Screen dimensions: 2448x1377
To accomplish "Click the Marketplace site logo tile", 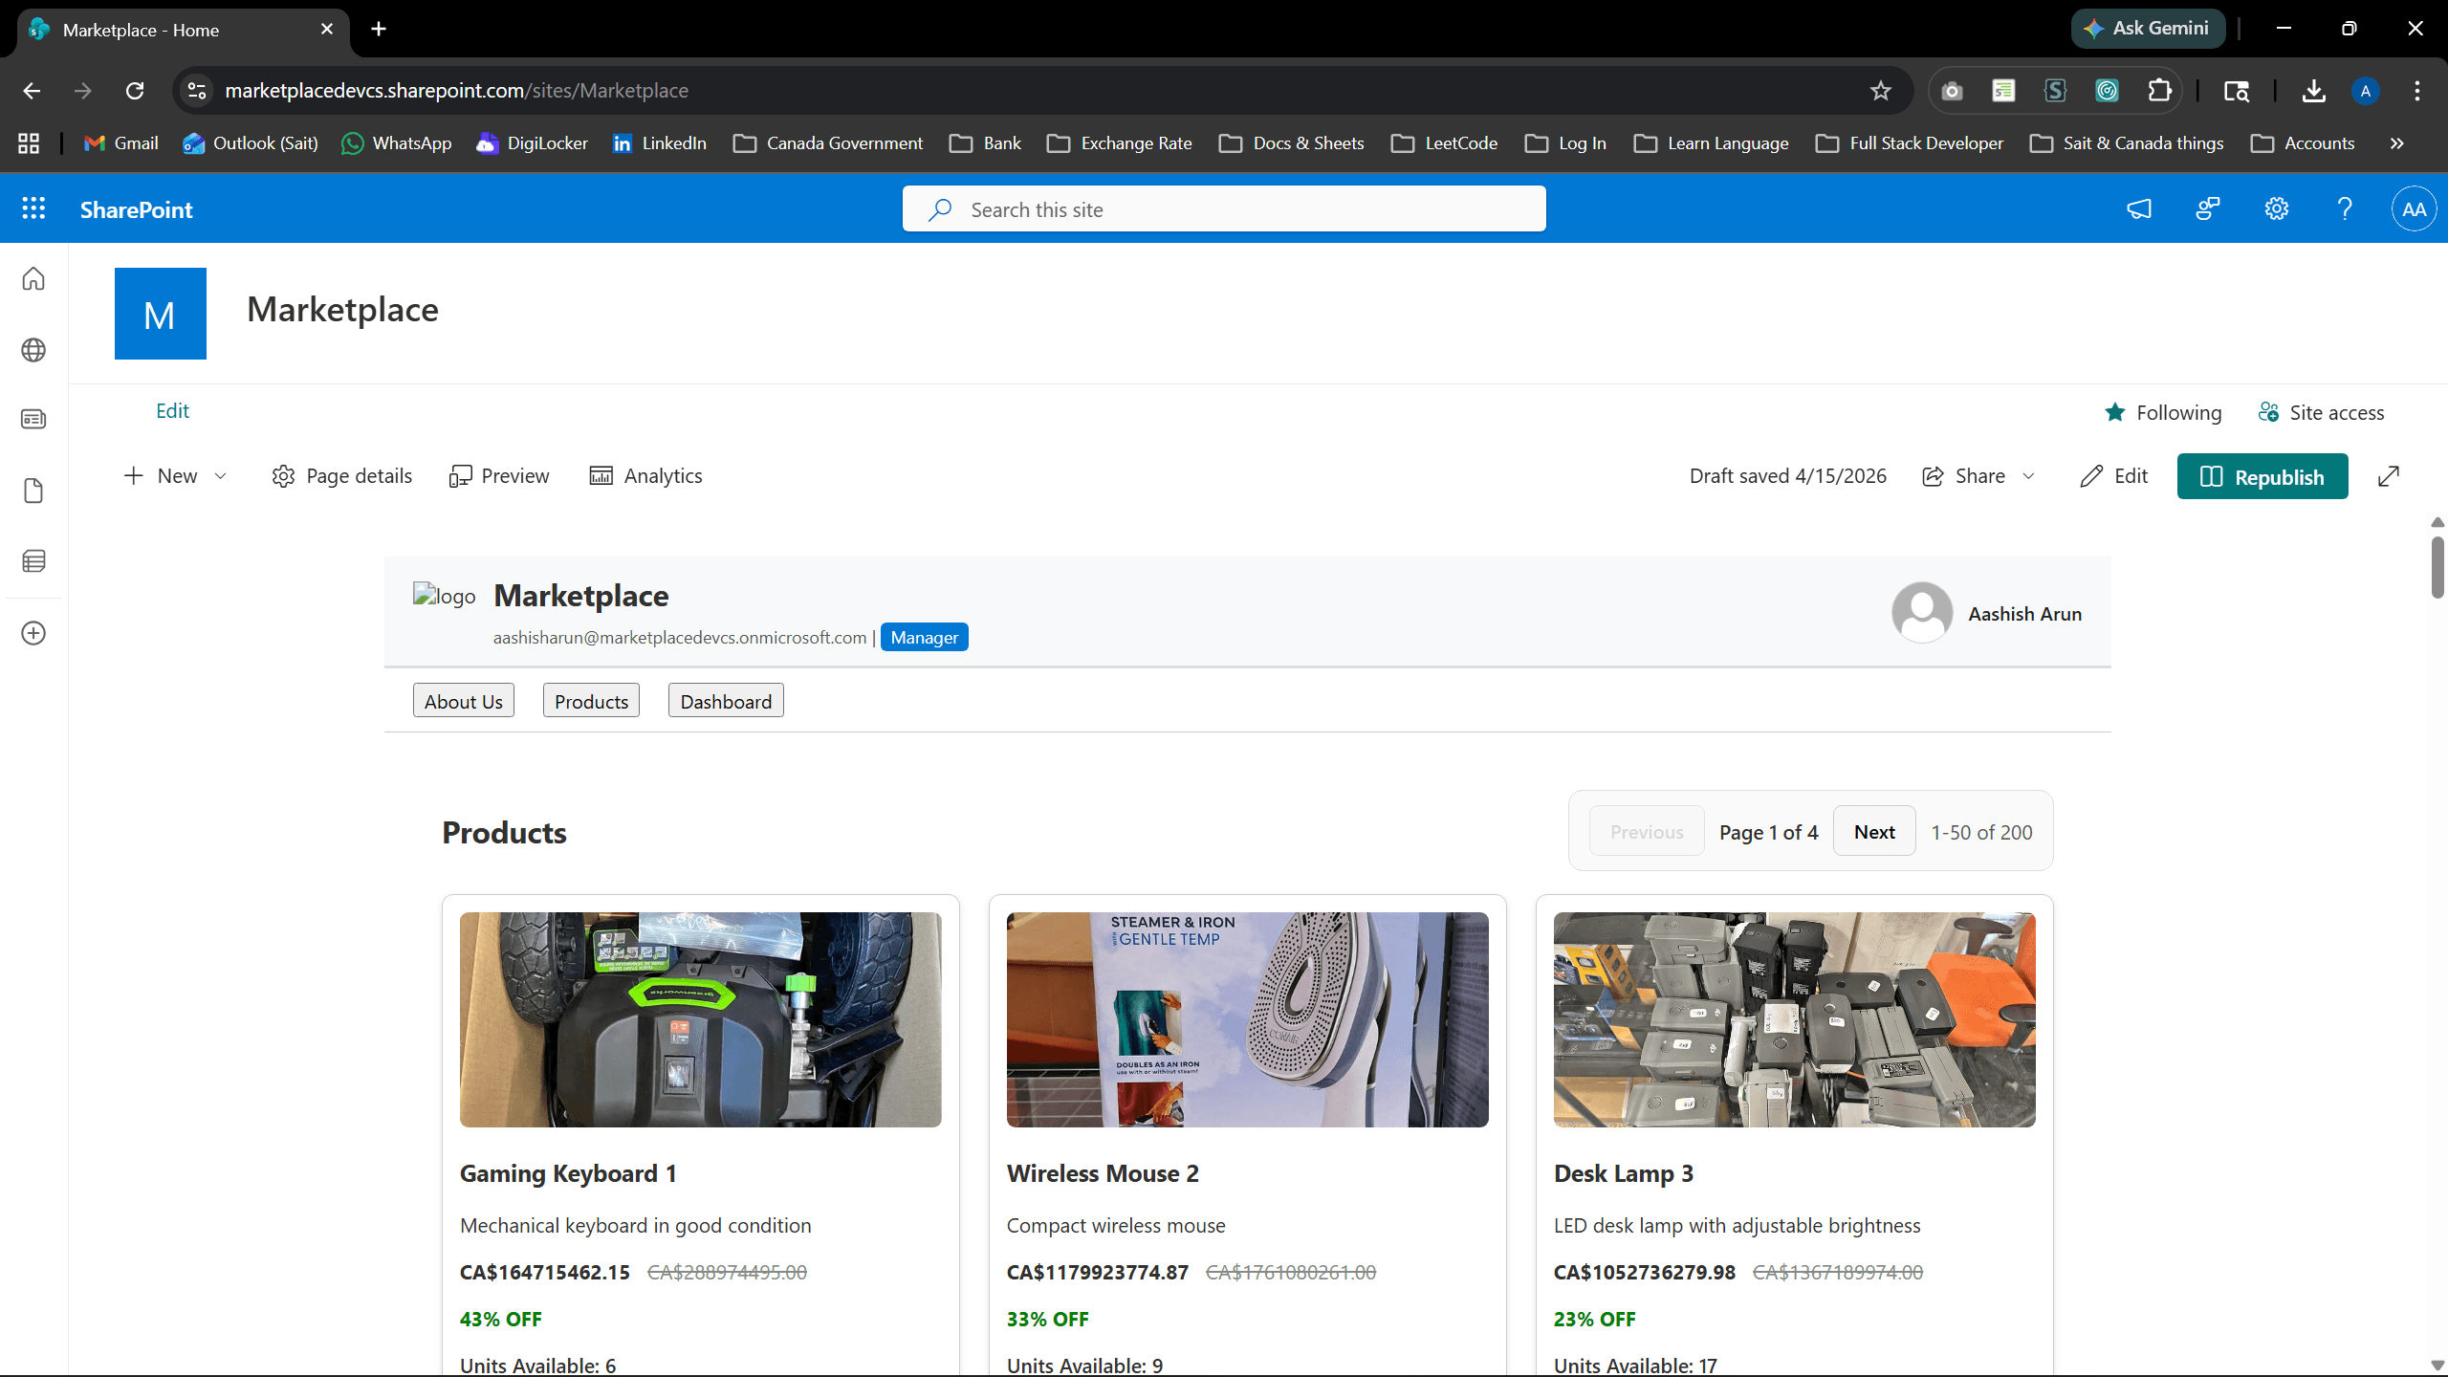I will tap(161, 314).
